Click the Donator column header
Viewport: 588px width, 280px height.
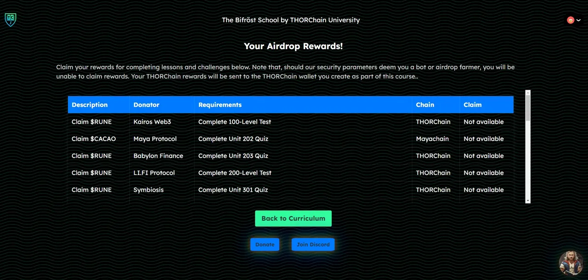click(162, 105)
